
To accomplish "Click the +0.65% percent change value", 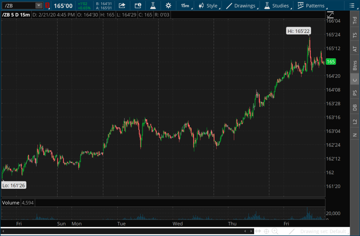I will pos(84,8).
